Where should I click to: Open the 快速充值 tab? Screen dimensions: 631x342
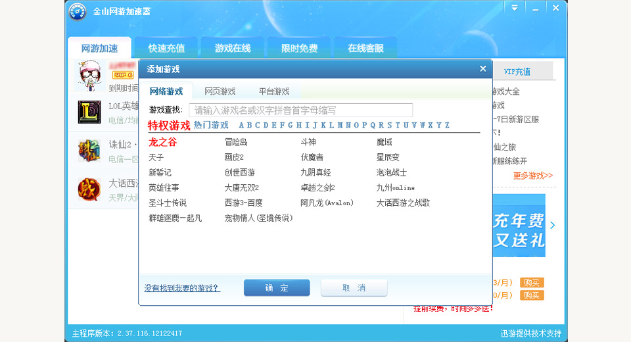coord(166,48)
